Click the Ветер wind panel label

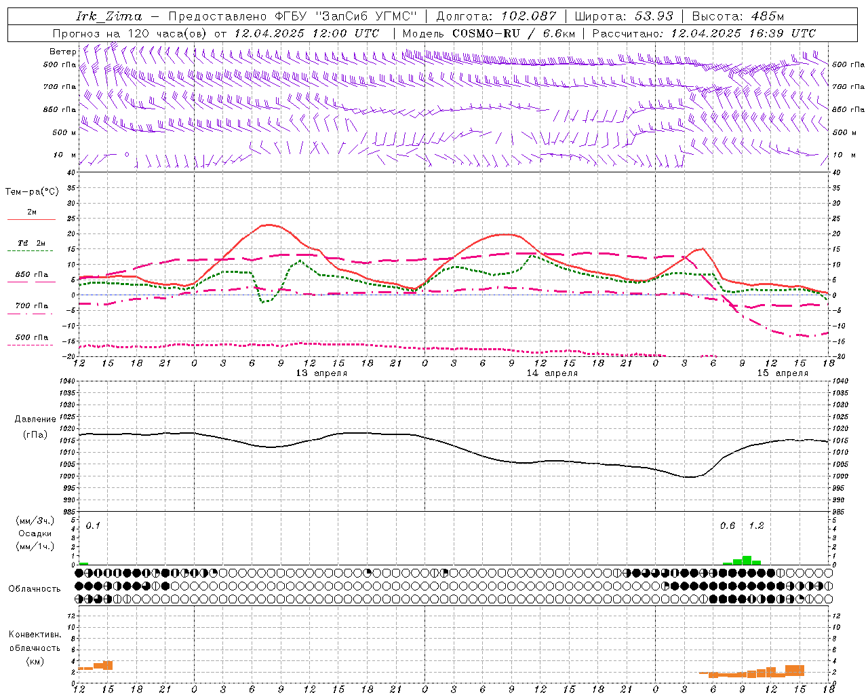coord(63,52)
